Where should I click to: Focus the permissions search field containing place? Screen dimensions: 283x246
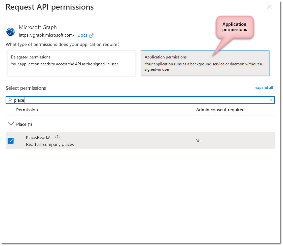(x=140, y=100)
